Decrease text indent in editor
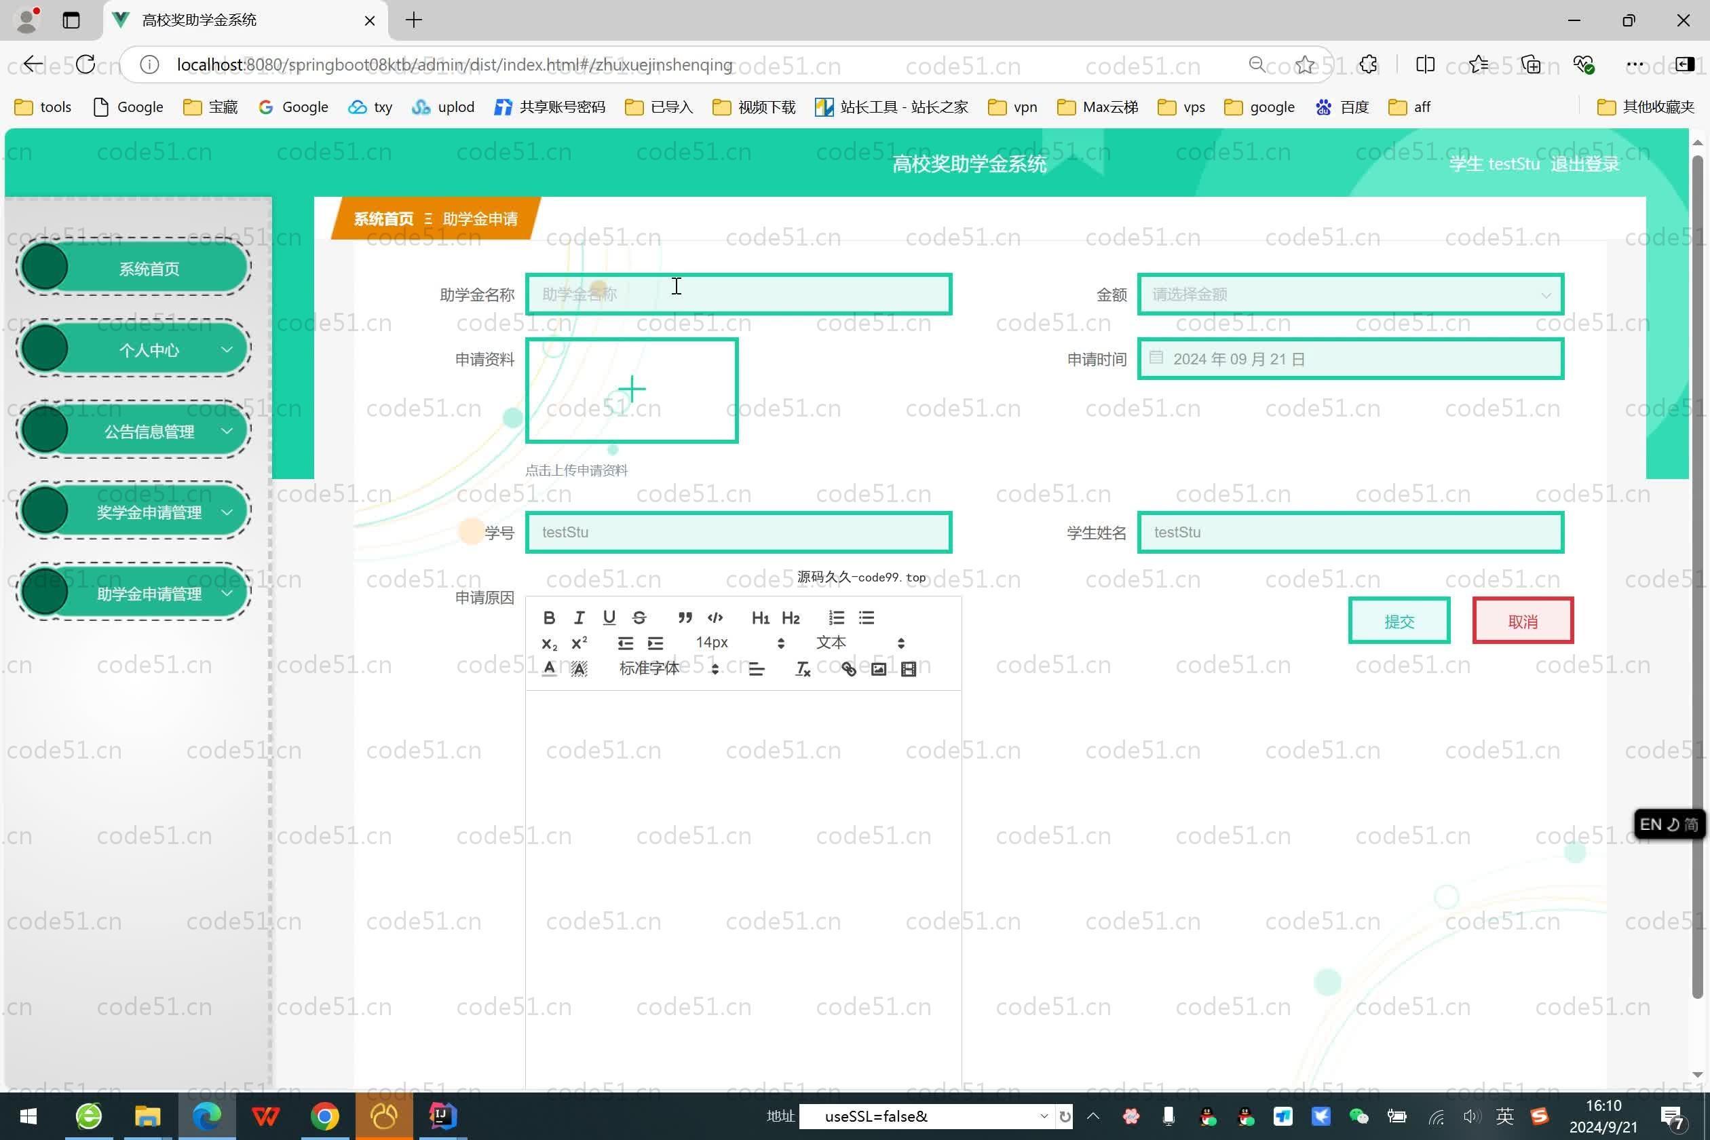The image size is (1710, 1140). pos(625,643)
